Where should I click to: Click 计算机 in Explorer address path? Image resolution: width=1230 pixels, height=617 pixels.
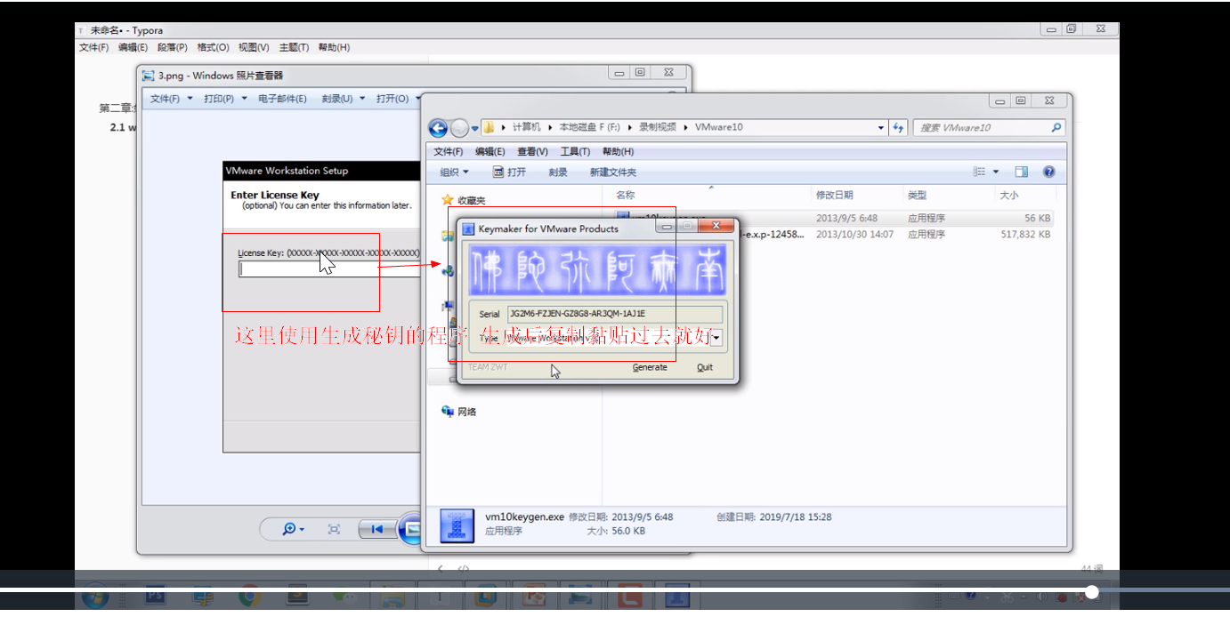pyautogui.click(x=526, y=127)
